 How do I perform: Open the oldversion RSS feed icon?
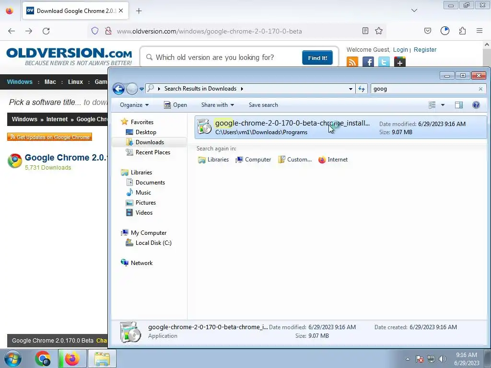352,62
